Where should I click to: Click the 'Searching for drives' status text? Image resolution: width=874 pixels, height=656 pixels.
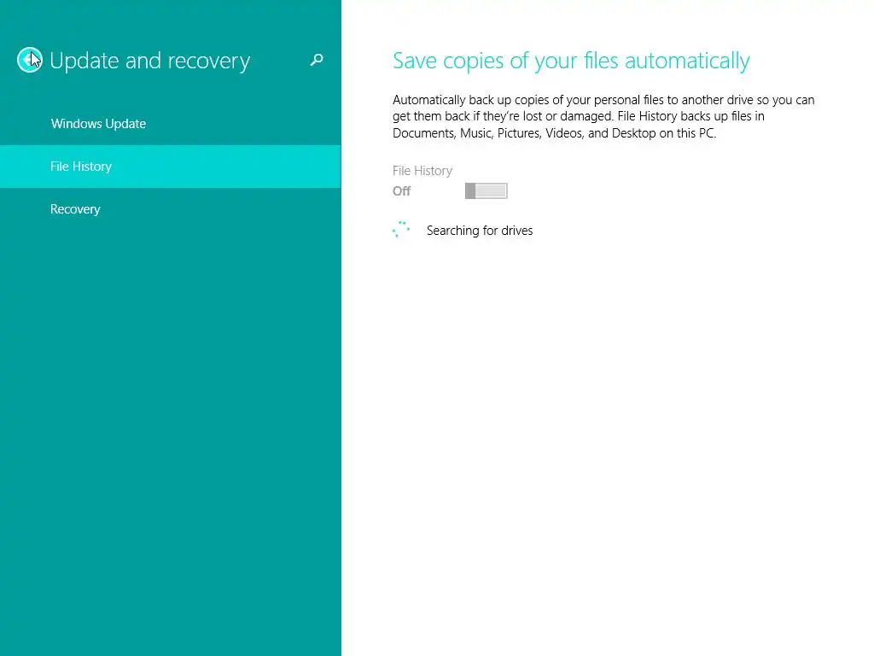click(480, 231)
